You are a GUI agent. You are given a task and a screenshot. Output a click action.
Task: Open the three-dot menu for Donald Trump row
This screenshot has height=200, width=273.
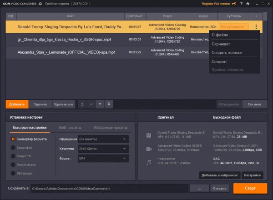tap(256, 27)
